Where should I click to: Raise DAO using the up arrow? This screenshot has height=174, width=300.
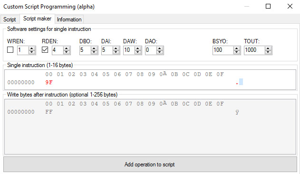point(160,48)
